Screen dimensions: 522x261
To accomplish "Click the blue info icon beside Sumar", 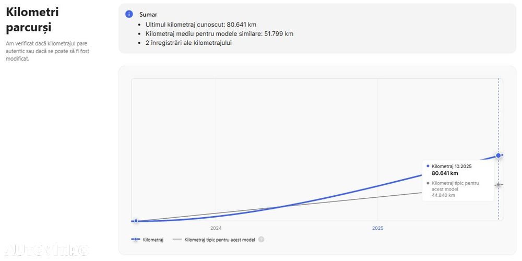I will click(129, 14).
